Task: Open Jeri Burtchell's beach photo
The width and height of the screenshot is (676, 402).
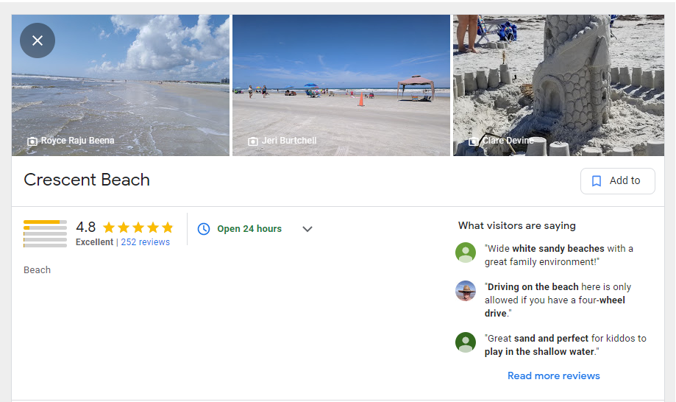Action: point(341,85)
